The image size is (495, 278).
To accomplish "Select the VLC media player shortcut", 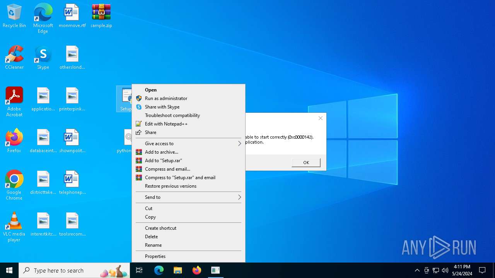I will [x=14, y=227].
